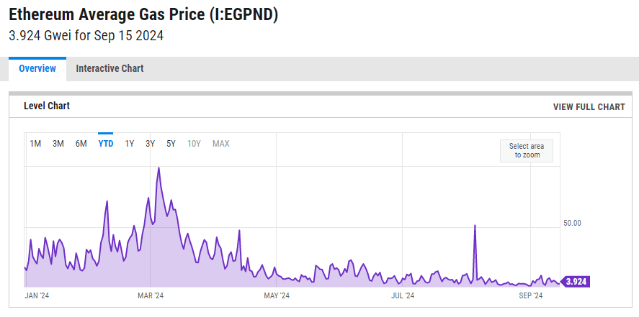Click the sharp August spike on chart
The height and width of the screenshot is (317, 639).
pyautogui.click(x=475, y=226)
